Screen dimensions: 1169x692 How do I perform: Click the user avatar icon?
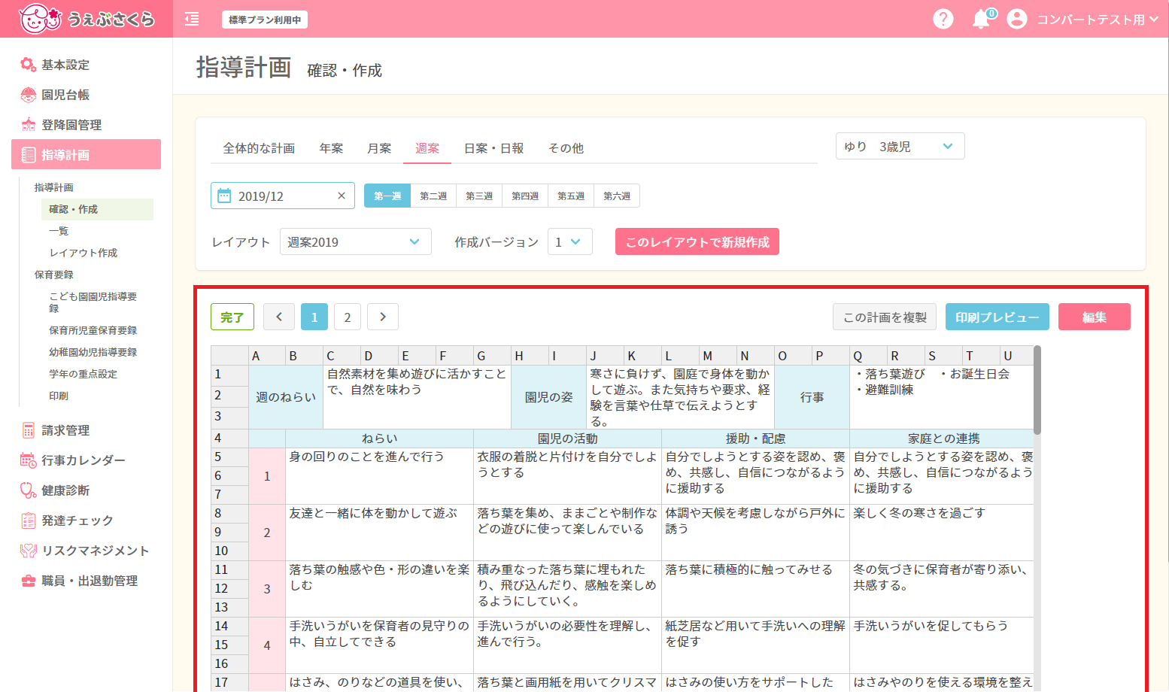pos(1016,19)
